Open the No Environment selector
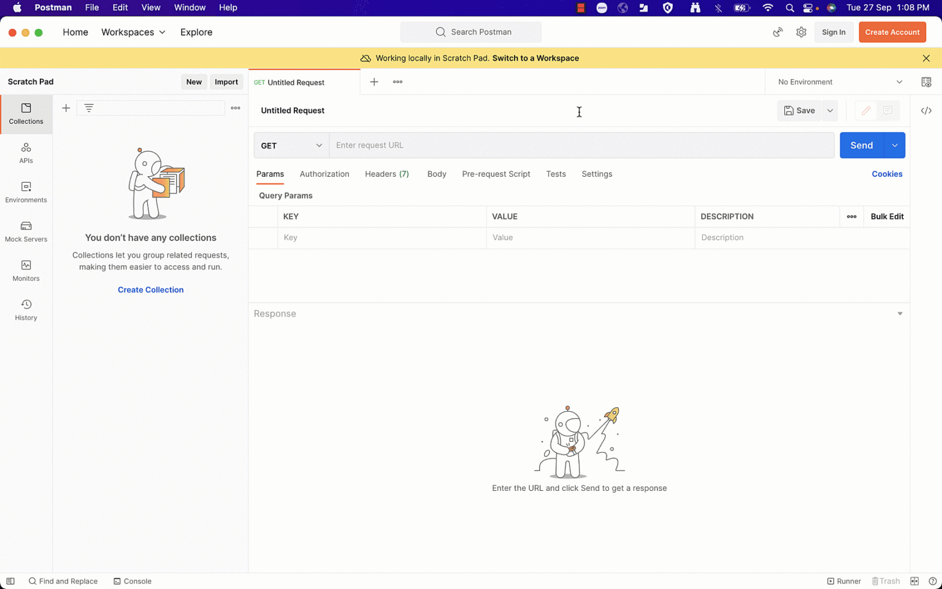The width and height of the screenshot is (942, 589). pos(837,82)
